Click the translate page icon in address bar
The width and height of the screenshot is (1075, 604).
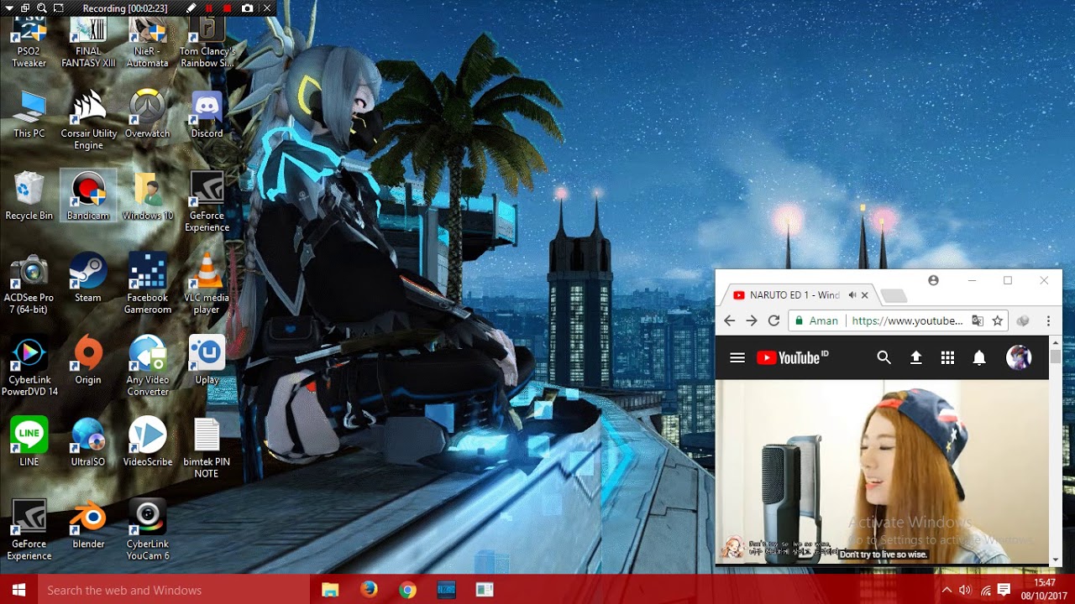coord(978,320)
